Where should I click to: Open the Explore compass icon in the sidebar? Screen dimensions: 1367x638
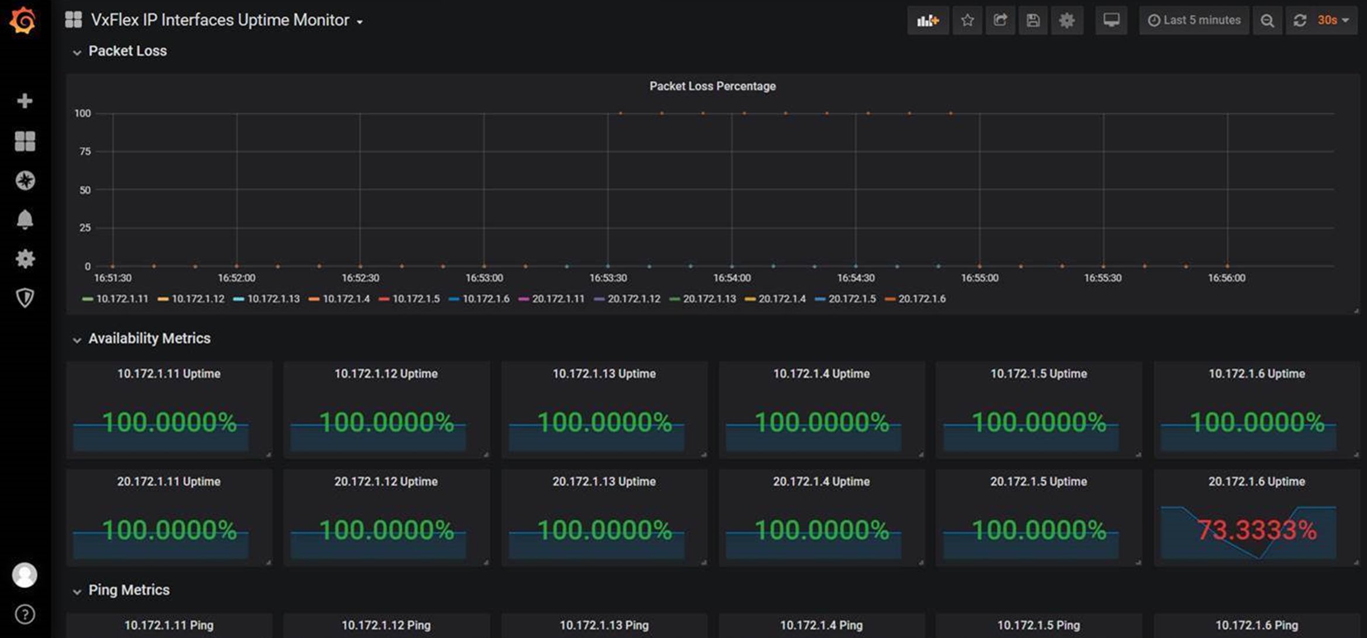[x=25, y=180]
